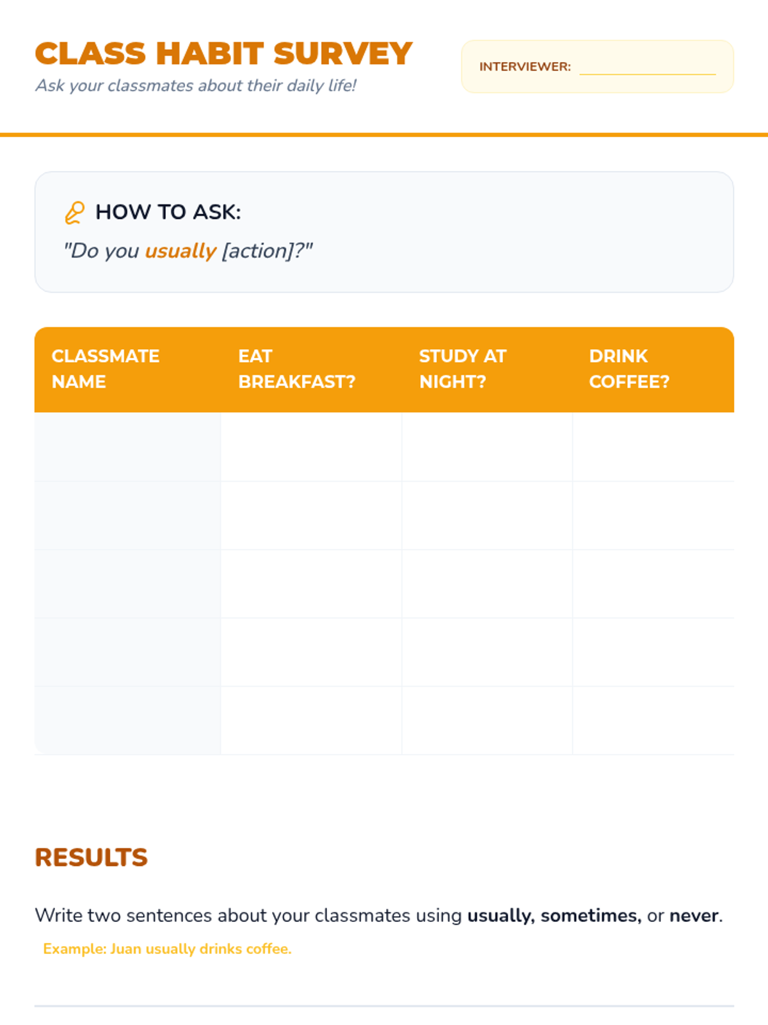The image size is (768, 1025).
Task: Click the Drink Coffee column header
Action: point(629,369)
